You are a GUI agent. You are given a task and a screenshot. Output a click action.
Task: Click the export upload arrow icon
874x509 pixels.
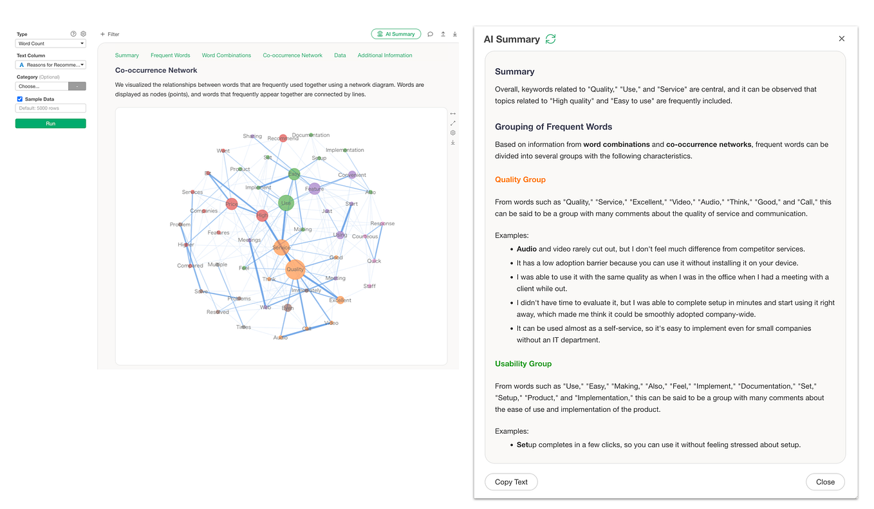pyautogui.click(x=443, y=33)
